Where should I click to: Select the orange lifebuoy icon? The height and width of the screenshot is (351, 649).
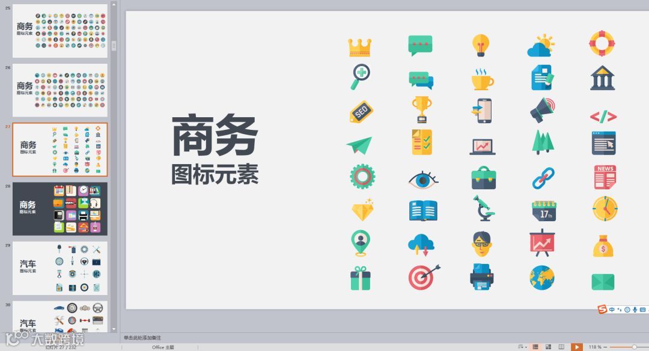point(602,43)
